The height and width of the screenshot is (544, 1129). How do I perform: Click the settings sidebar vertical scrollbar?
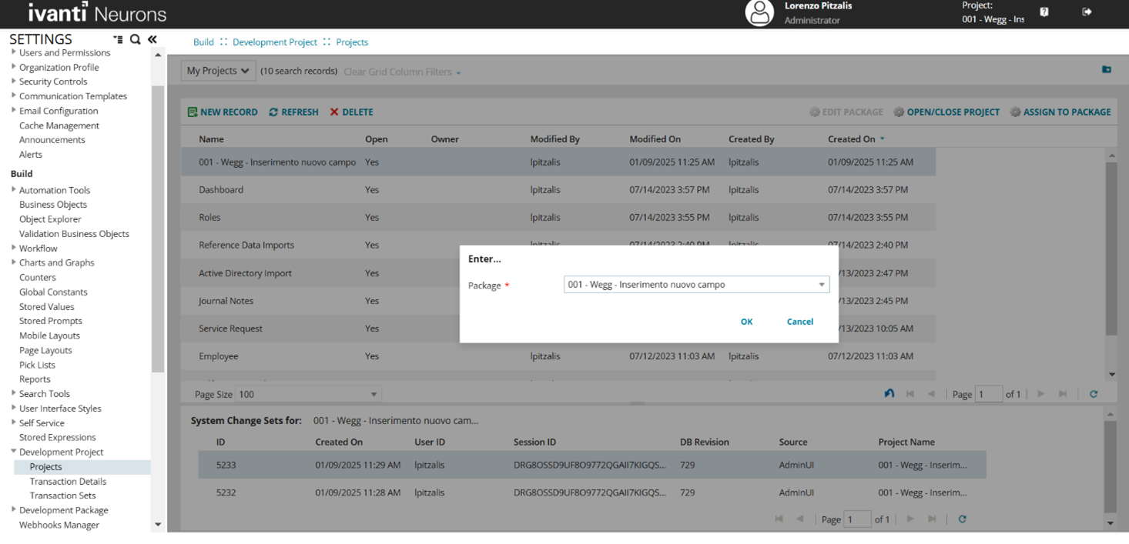point(158,229)
